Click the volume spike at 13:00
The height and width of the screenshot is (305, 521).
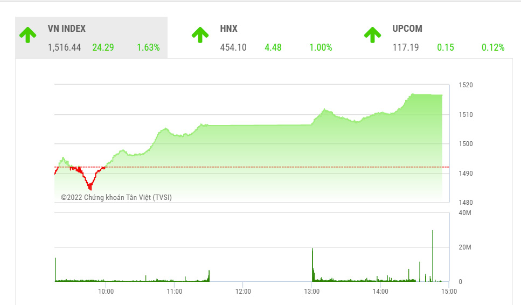point(312,265)
